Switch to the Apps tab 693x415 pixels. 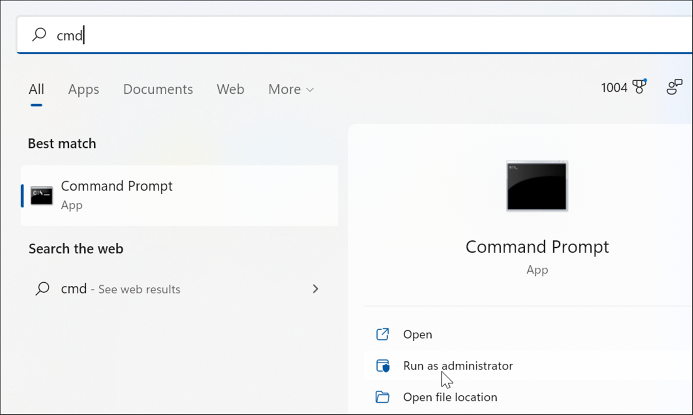tap(83, 89)
